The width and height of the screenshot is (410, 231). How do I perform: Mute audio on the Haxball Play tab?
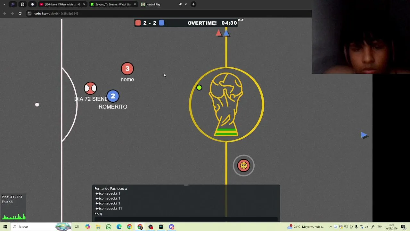[x=180, y=4]
